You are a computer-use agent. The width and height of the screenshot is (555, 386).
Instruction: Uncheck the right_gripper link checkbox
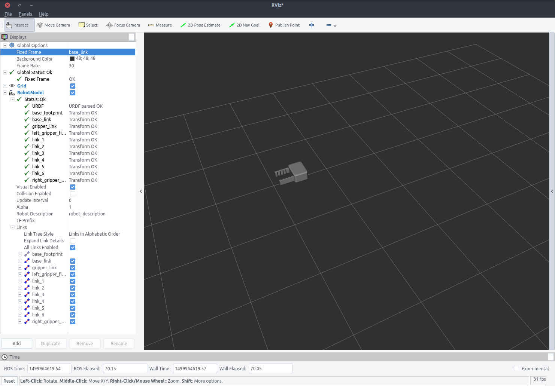73,322
